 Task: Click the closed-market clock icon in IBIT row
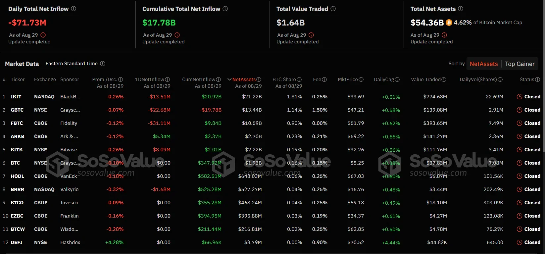(x=520, y=97)
